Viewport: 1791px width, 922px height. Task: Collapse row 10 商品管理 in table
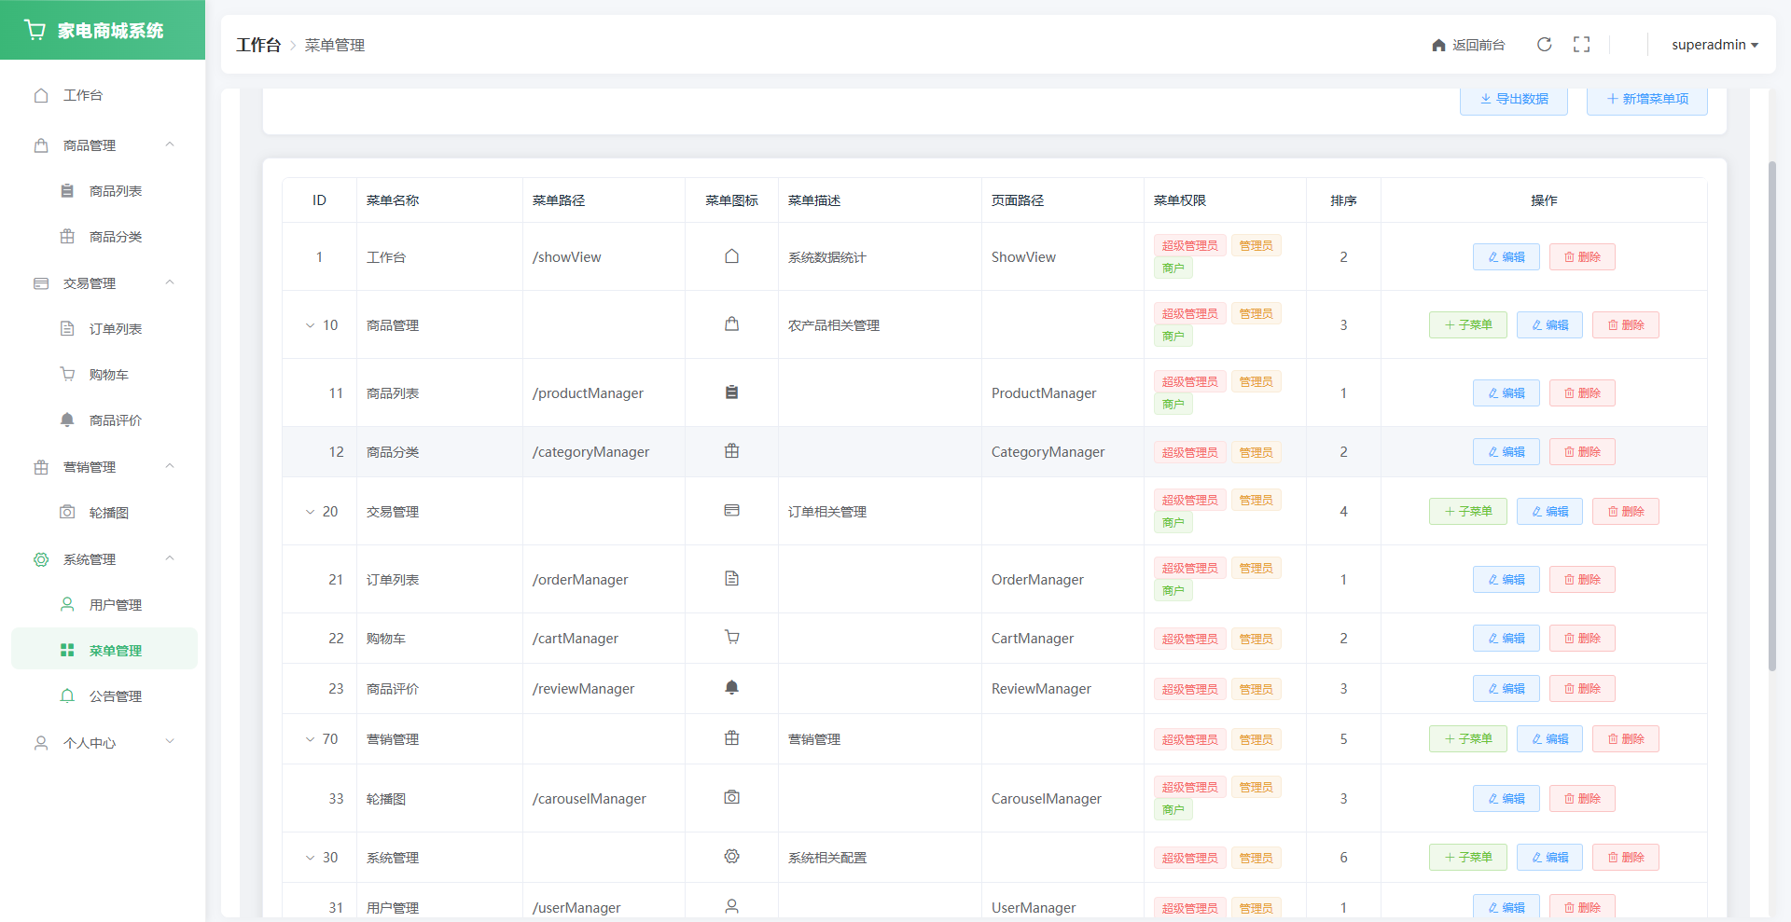(x=310, y=325)
